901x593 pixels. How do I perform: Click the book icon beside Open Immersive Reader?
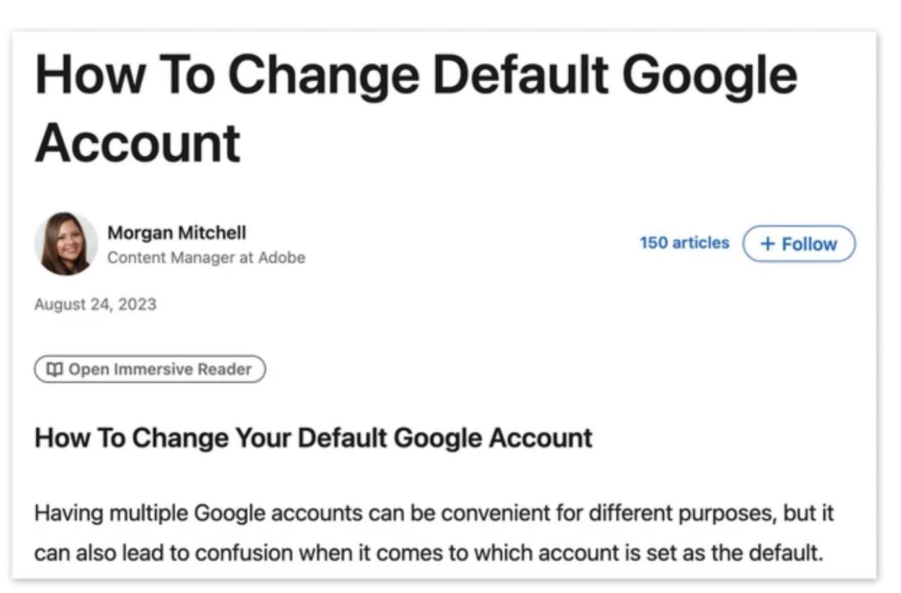54,369
